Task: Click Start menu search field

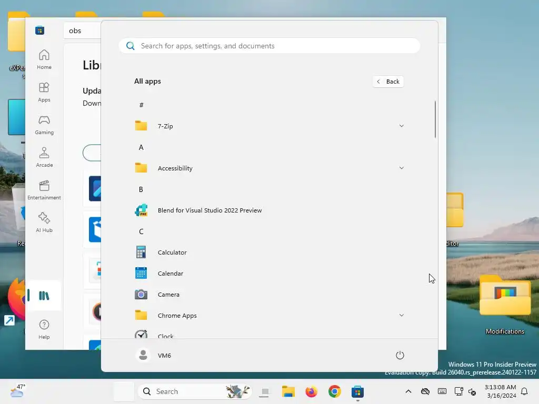Action: [x=269, y=46]
